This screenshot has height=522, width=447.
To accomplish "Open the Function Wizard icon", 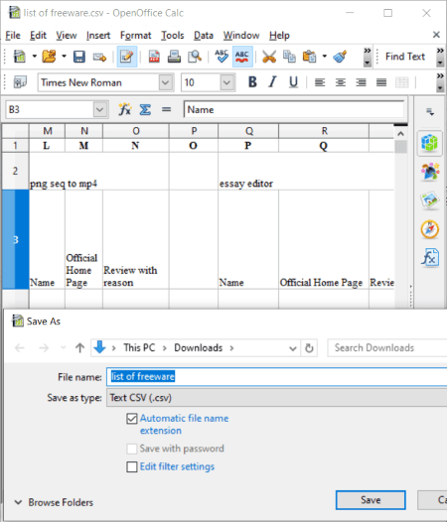I will 125,109.
